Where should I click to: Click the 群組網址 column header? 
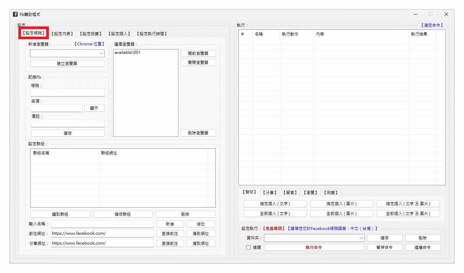153,153
